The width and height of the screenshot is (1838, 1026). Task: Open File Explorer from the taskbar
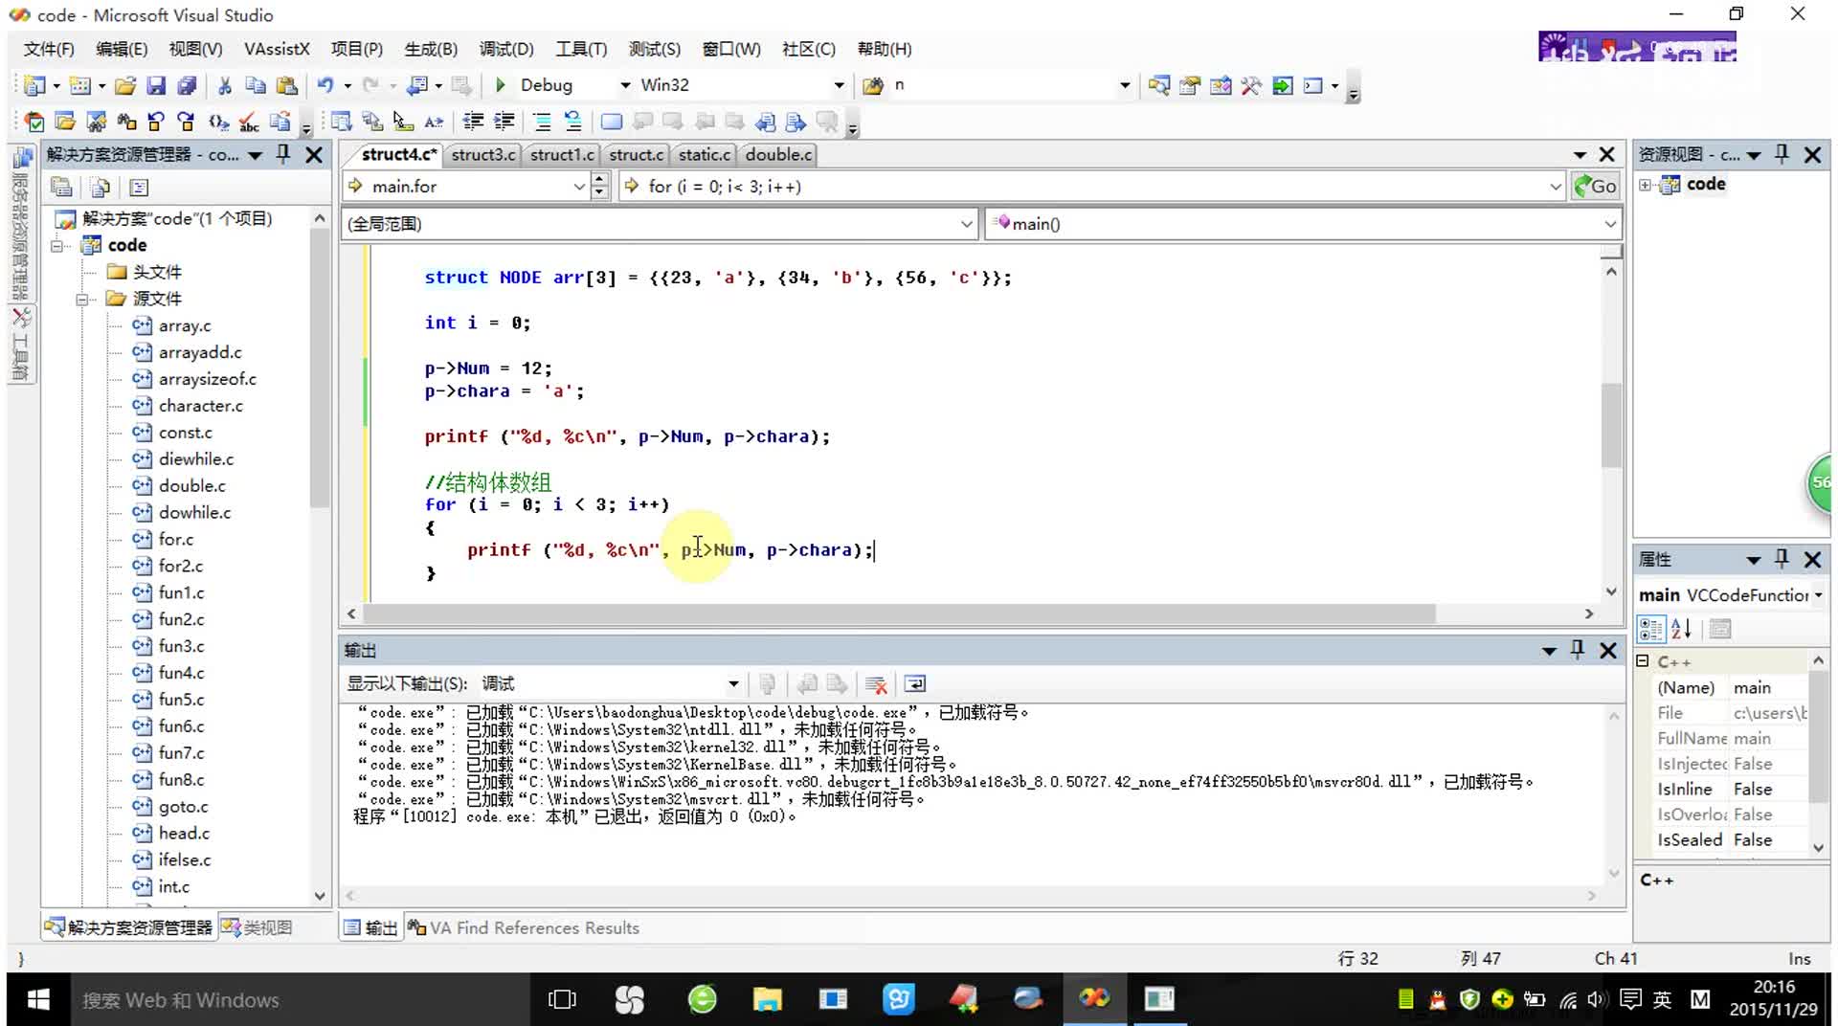[767, 1000]
